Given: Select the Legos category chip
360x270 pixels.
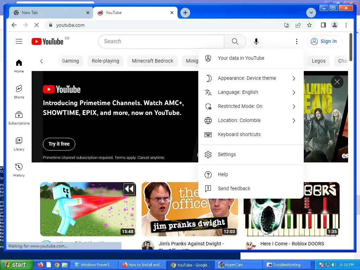Looking at the screenshot, I should 319,61.
